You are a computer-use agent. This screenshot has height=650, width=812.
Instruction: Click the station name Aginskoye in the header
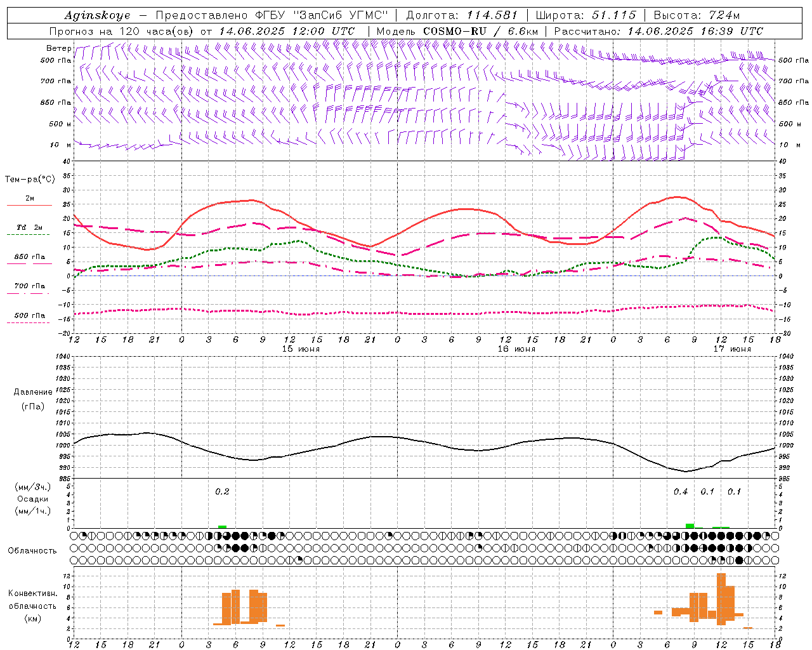[98, 15]
